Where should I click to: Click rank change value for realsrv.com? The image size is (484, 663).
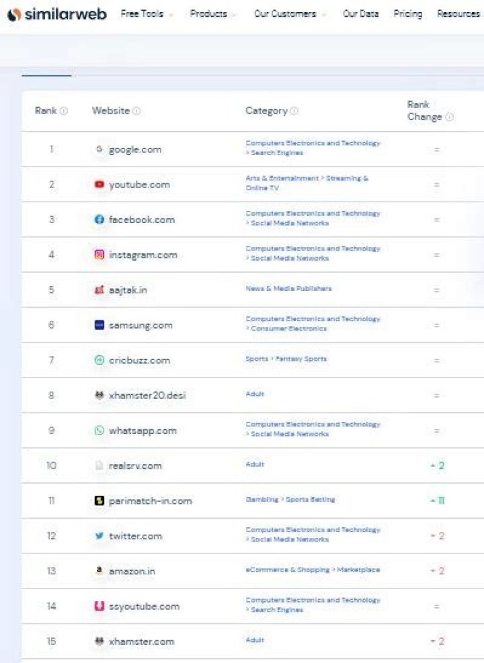[438, 466]
